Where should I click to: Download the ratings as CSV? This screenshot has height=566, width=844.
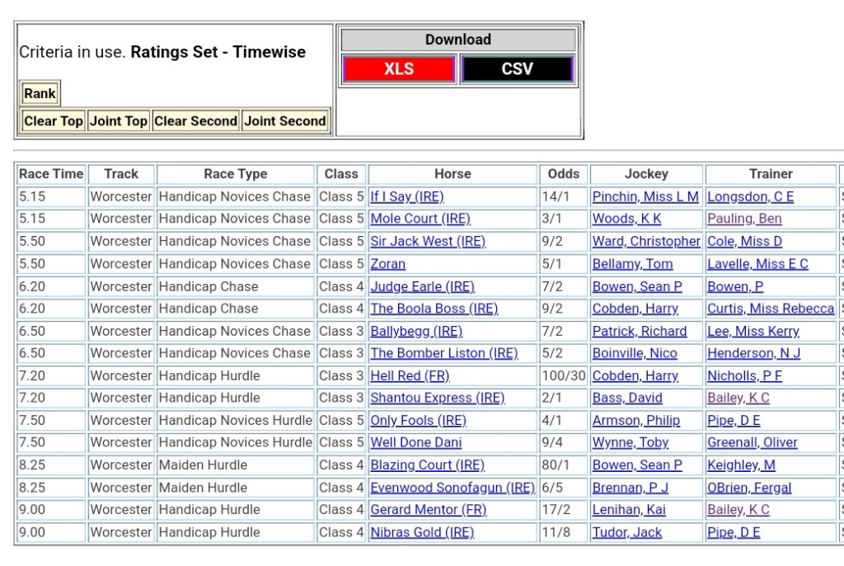pos(517,69)
